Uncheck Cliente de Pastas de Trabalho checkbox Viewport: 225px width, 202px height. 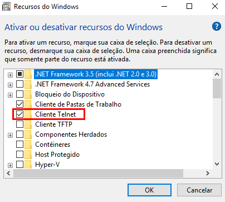point(19,104)
